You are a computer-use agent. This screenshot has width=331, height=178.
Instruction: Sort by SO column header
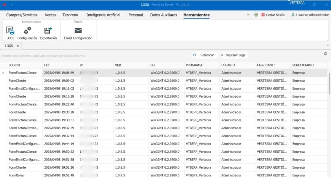[166, 65]
